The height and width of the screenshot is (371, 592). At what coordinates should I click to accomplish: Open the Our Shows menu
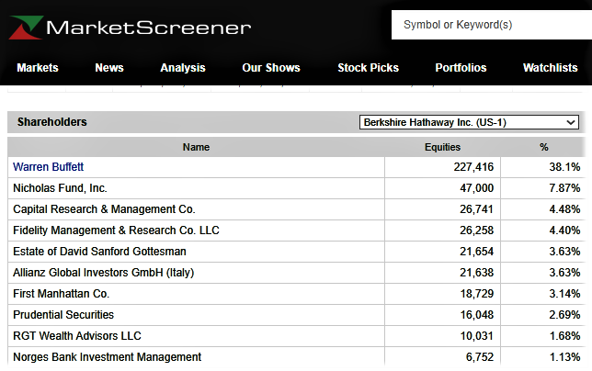point(271,67)
